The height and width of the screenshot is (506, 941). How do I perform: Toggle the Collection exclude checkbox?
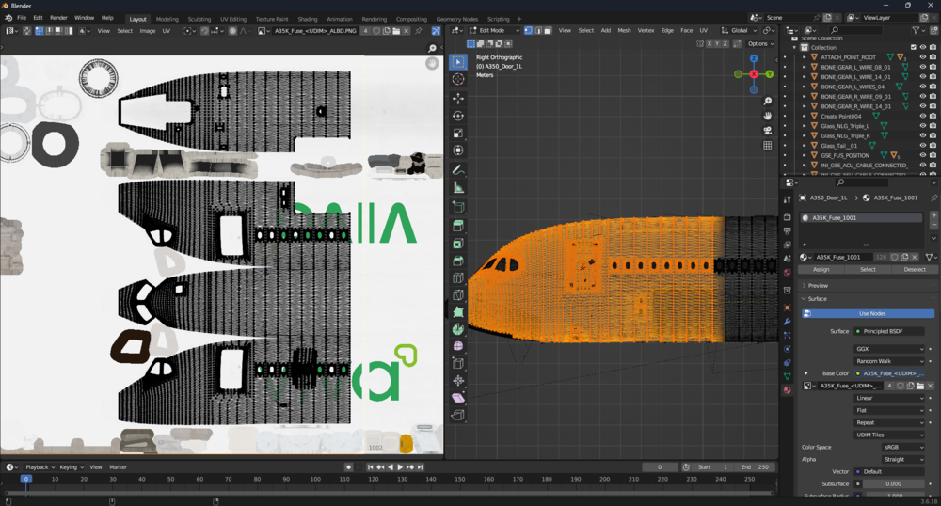(x=913, y=47)
